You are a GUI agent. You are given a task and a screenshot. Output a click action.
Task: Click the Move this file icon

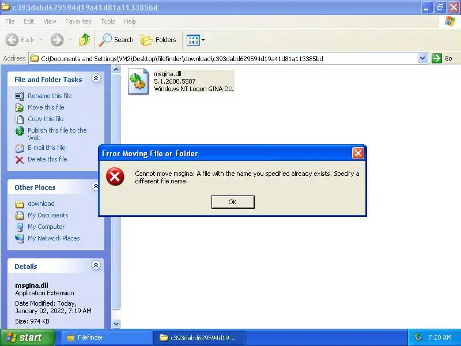(x=20, y=107)
